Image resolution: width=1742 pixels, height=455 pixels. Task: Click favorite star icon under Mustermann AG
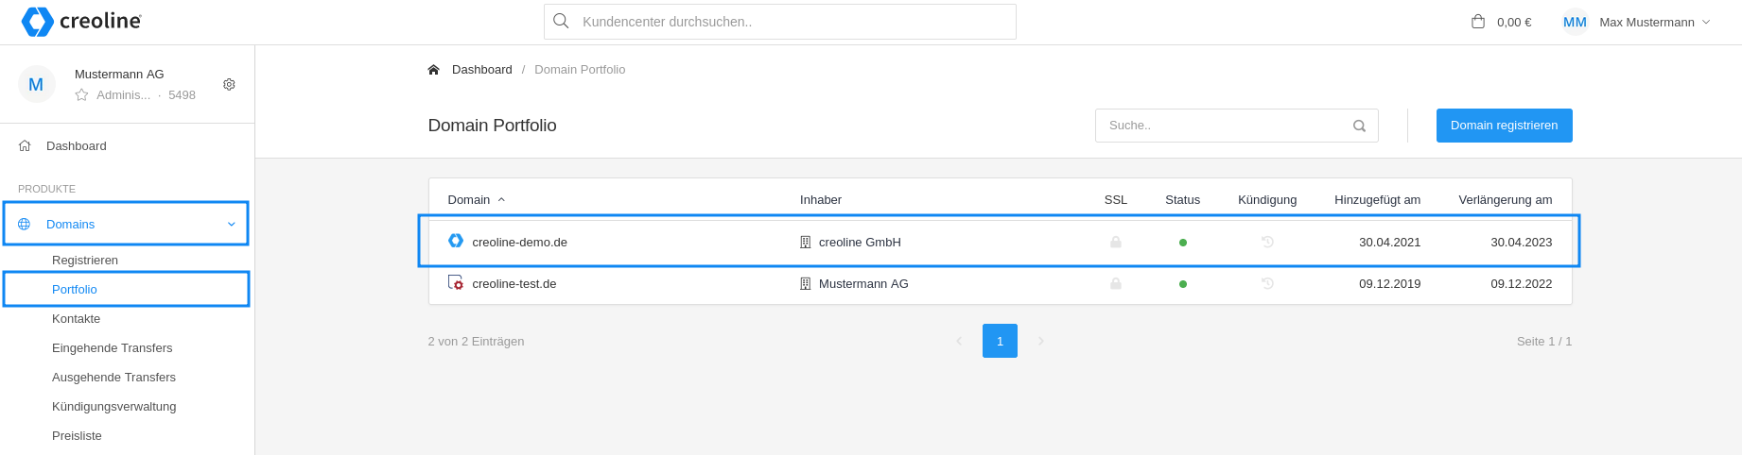(x=81, y=95)
